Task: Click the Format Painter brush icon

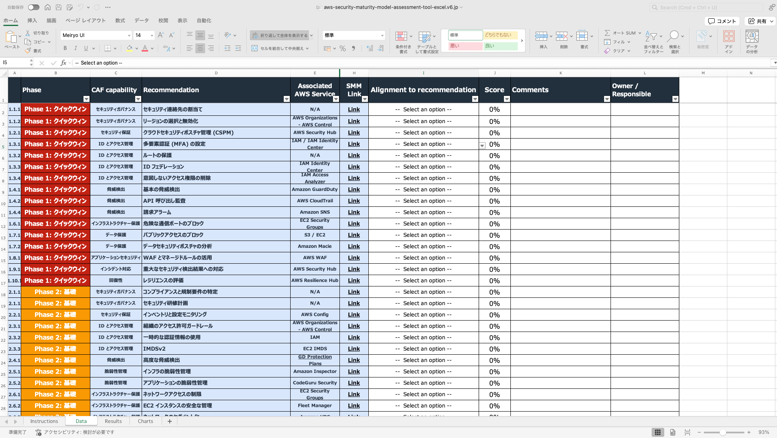Action: click(28, 51)
